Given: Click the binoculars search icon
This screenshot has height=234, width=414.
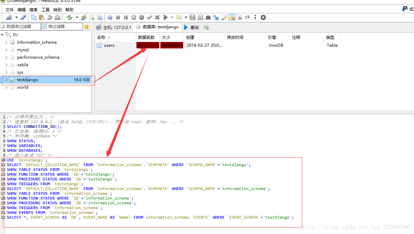Looking at the screenshot, I should pos(208,17).
